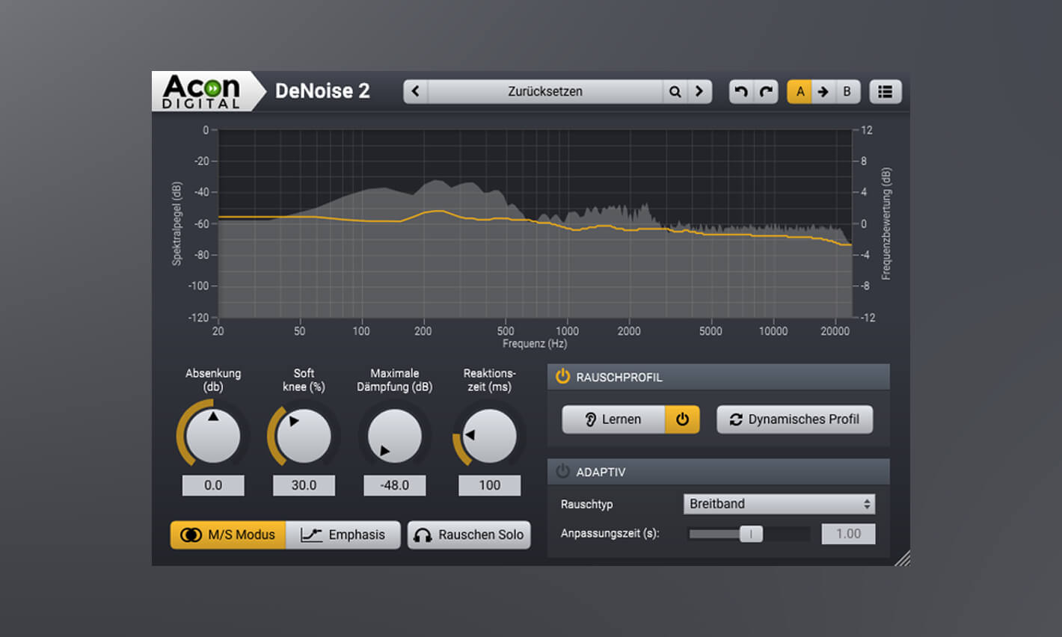This screenshot has height=637, width=1062.
Task: Click the orange noise profile curve
Action: click(x=535, y=221)
